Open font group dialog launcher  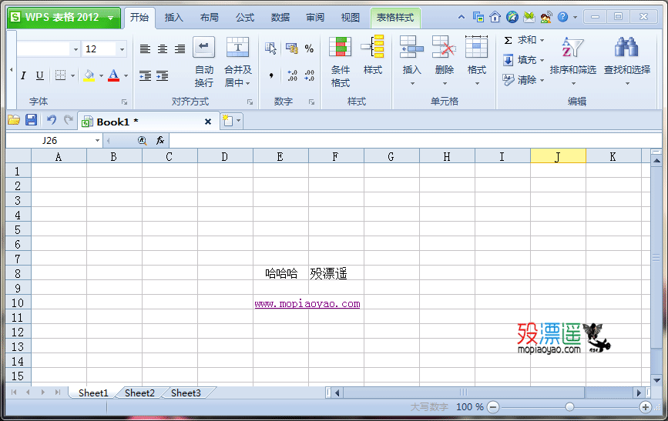coord(124,102)
